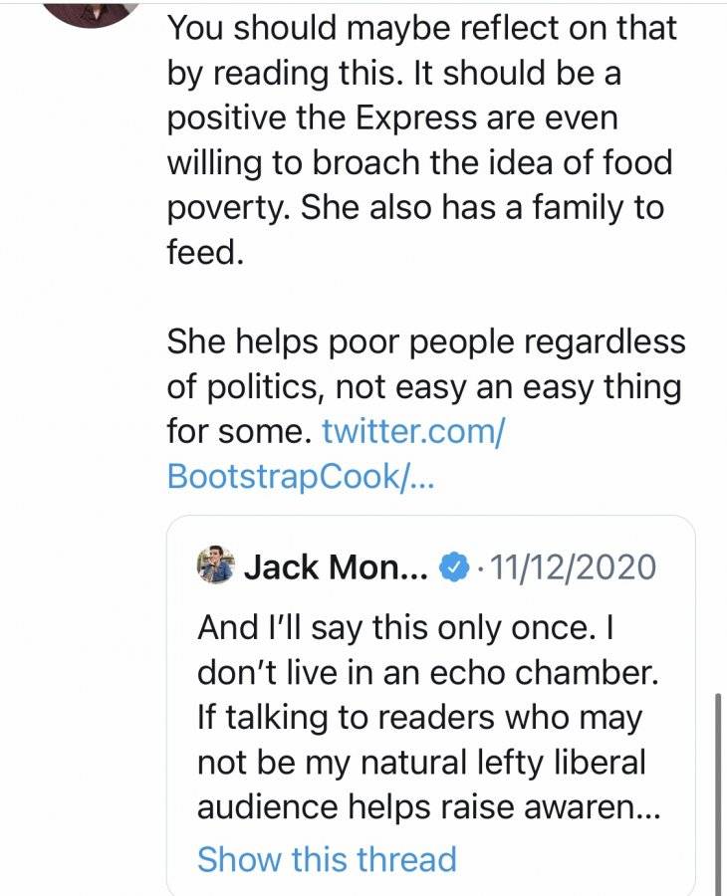Screen dimensions: 727x896
Task: Select Show this thread
Action: (x=327, y=859)
